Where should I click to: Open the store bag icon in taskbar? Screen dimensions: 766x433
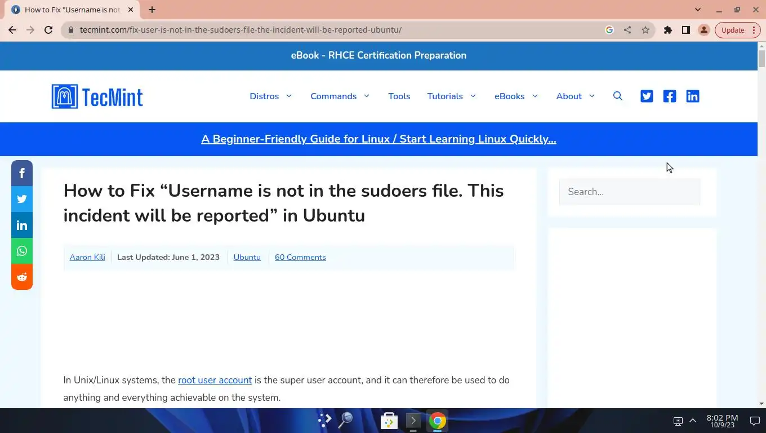tap(389, 421)
